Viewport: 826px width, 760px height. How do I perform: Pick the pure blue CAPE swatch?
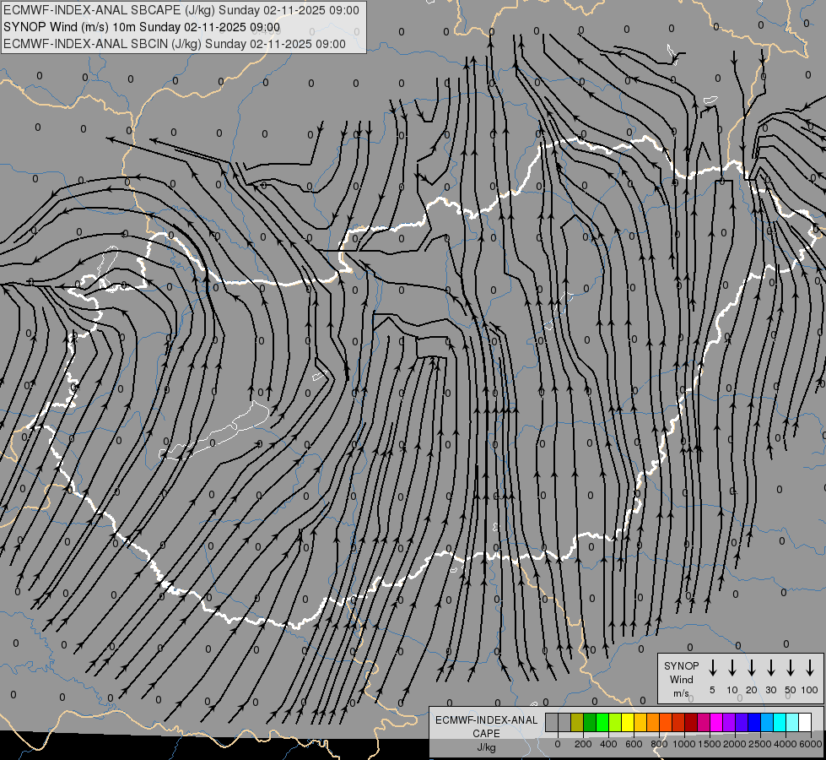coord(754,723)
